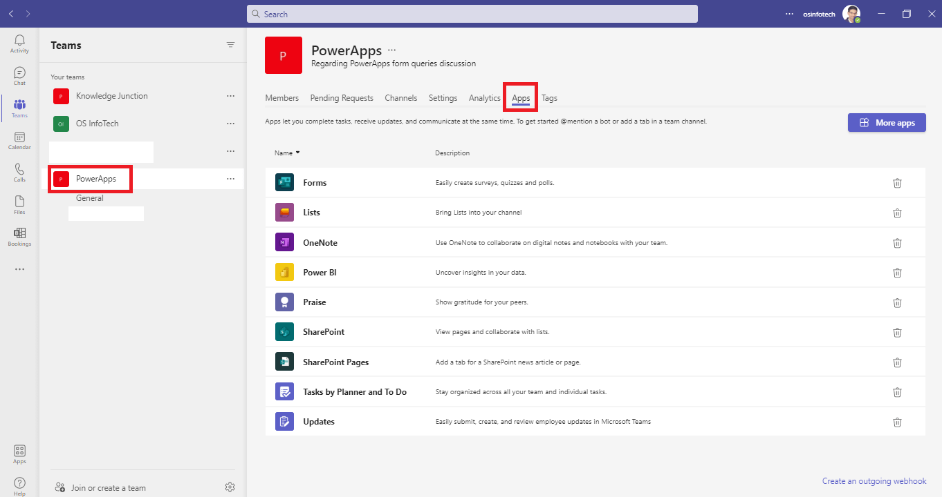This screenshot has height=497, width=942.
Task: Click in the Search box
Action: coord(472,14)
